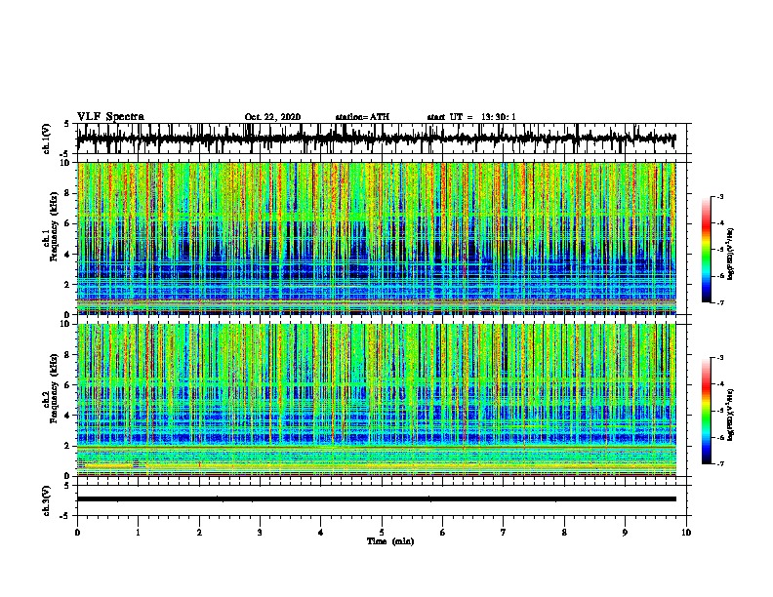
Task: Click the ch.3 flat black voltage trace
Action: coord(376,499)
